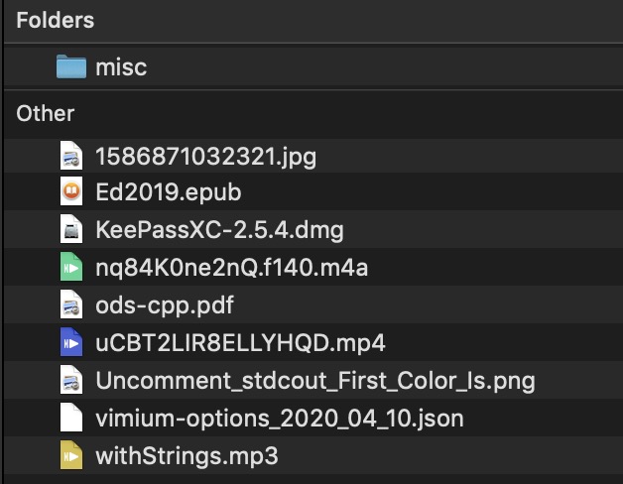Click the ods-cpp.pdf document icon
The height and width of the screenshot is (484, 623).
coord(70,305)
